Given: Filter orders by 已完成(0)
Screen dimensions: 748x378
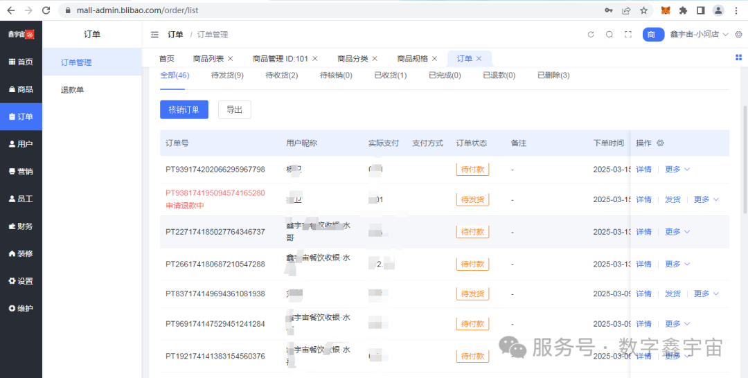Looking at the screenshot, I should click(445, 75).
